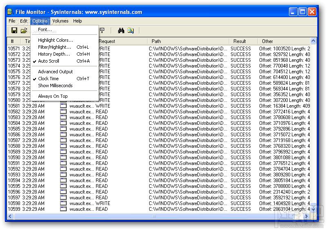Click the Save floppy disk icon
Viewport: 327px width, 230px height.
[14, 30]
